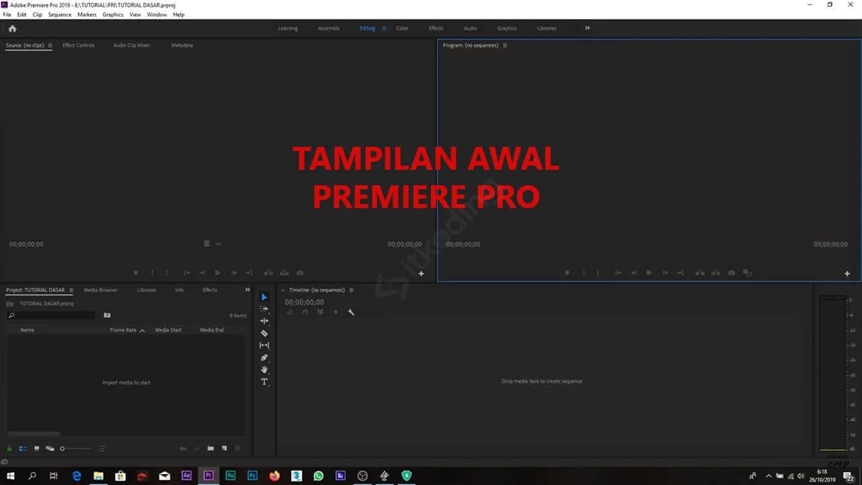Toggle sort arrow on Frame Rate column

click(142, 331)
